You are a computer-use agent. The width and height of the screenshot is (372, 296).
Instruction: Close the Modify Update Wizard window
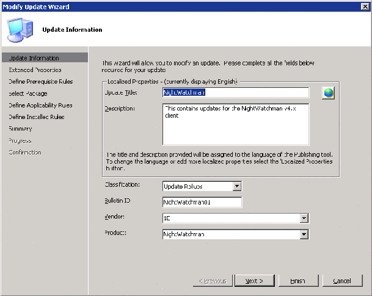(365, 7)
